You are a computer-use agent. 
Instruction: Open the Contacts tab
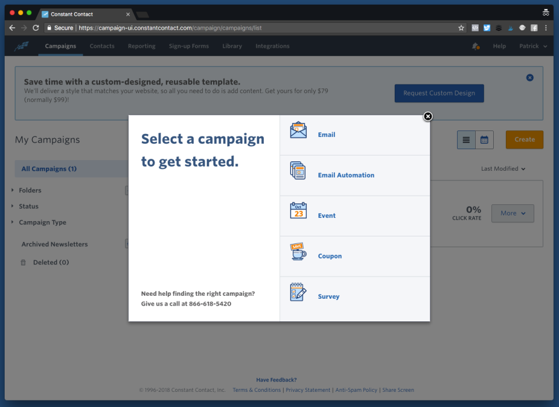[x=102, y=46]
